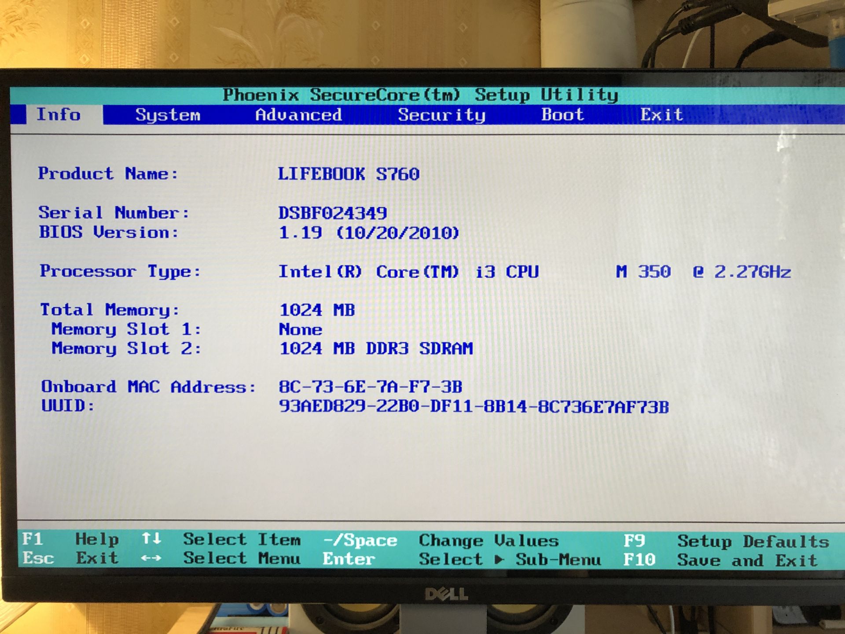Click the product name LIFEBOOK S760

pyautogui.click(x=349, y=174)
